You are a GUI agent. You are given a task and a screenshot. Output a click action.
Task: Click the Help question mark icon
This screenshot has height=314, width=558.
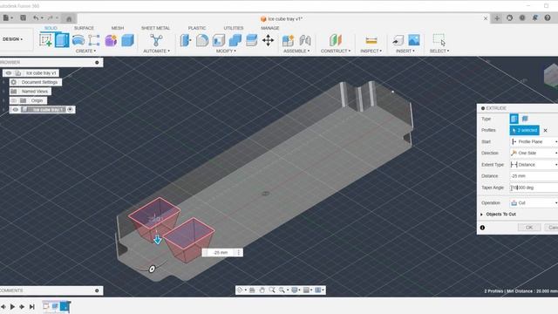point(548,17)
